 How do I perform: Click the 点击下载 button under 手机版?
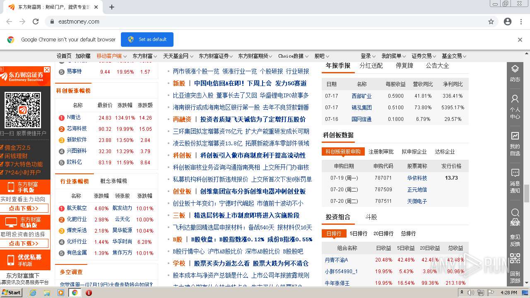pyautogui.click(x=24, y=208)
